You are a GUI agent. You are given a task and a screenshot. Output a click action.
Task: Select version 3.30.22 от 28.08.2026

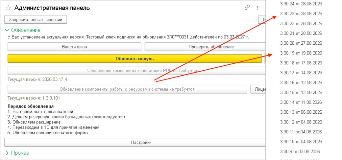click(x=301, y=24)
